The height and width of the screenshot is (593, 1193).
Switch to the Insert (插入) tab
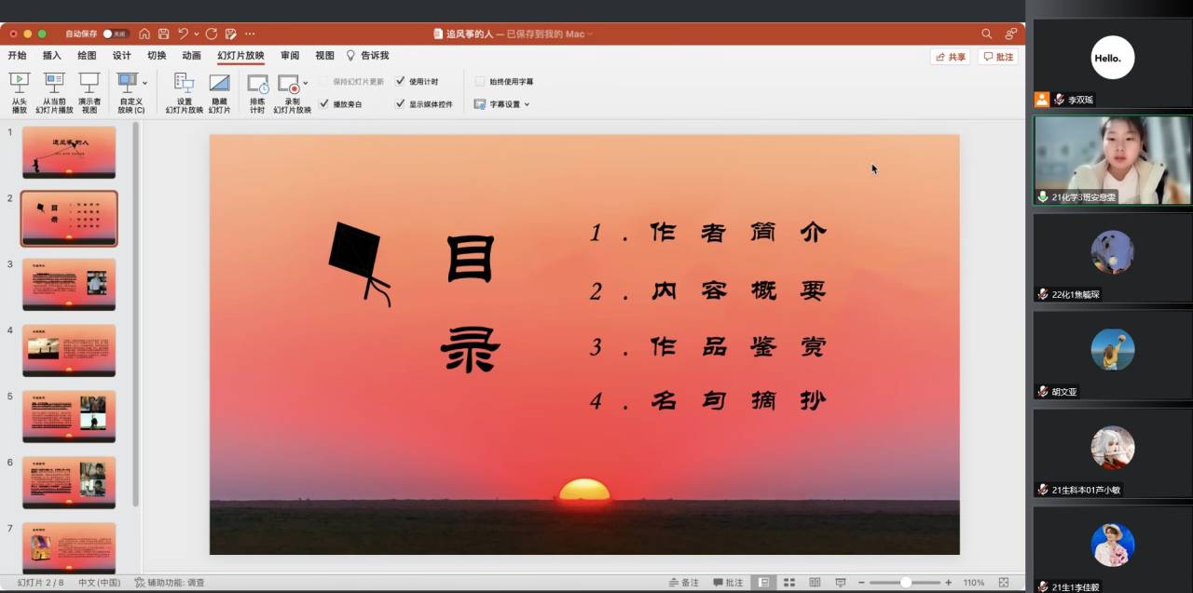[51, 56]
